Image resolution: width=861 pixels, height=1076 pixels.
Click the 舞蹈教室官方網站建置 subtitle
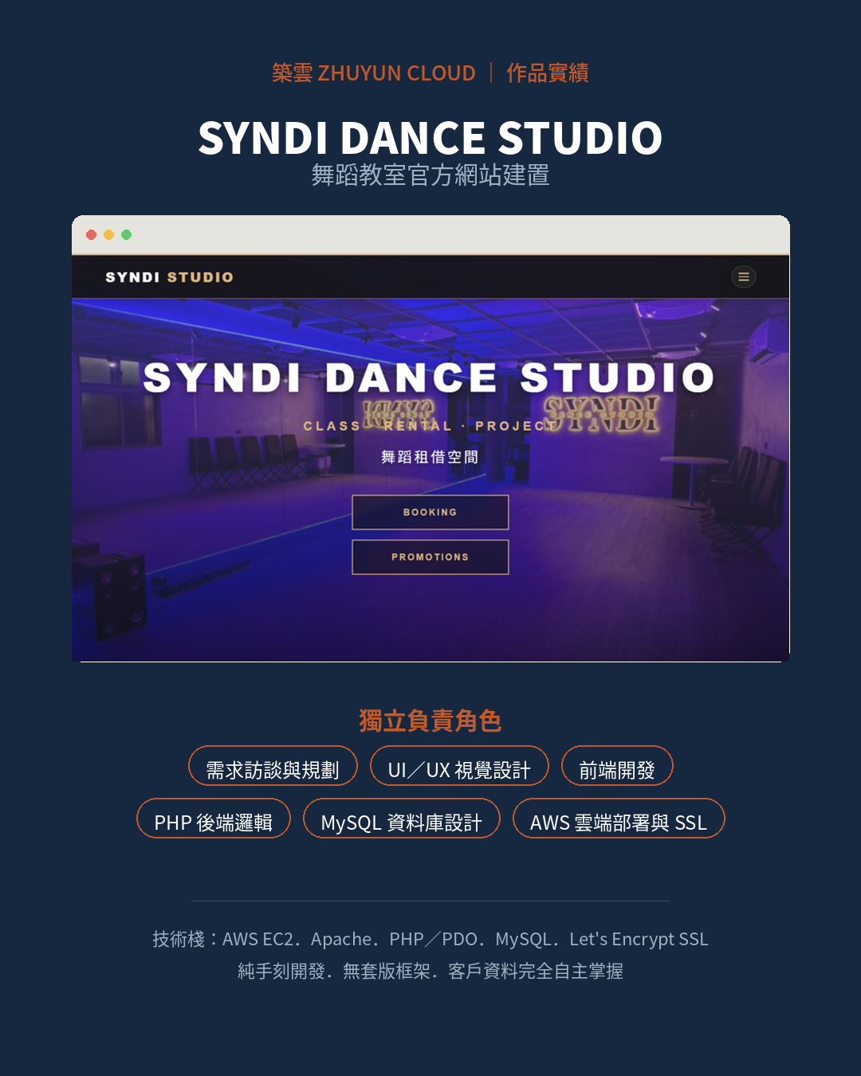click(x=431, y=175)
